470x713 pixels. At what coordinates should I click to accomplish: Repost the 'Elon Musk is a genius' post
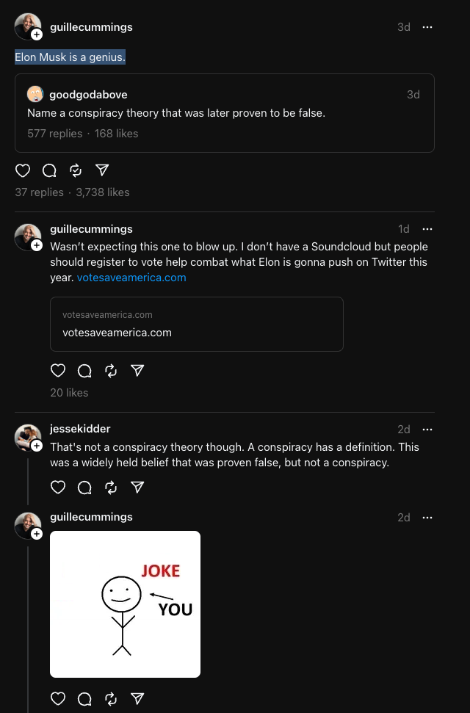click(x=76, y=170)
